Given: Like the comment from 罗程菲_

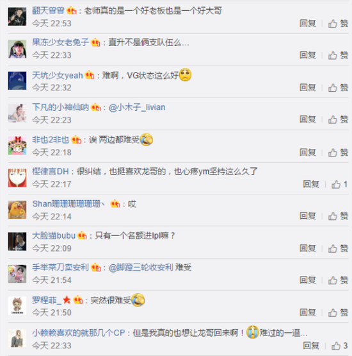Looking at the screenshot, I should [338, 312].
